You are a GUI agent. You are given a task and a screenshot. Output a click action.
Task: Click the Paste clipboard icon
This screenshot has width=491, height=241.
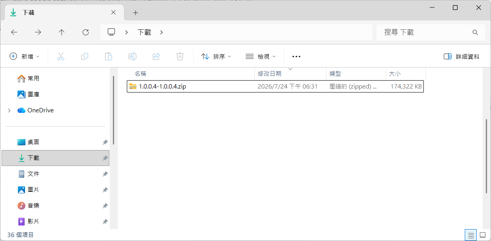tap(109, 56)
